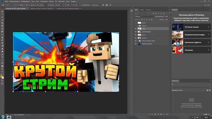Viewport: 212px width, 119px height.
Task: Select the Eyedropper tool
Action: click(2, 29)
